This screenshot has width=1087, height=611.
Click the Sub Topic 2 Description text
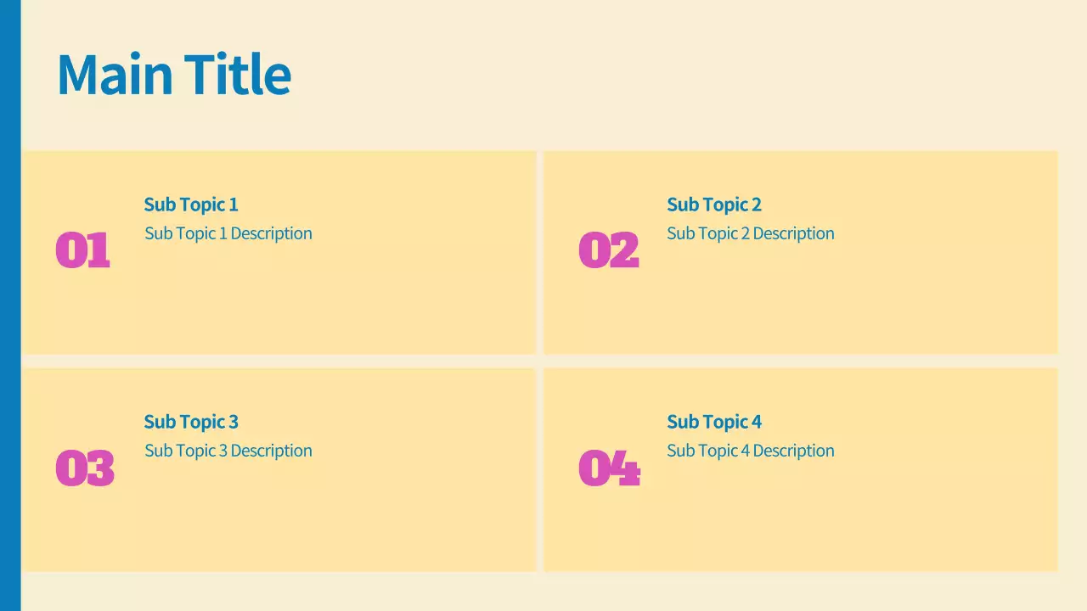tap(751, 233)
